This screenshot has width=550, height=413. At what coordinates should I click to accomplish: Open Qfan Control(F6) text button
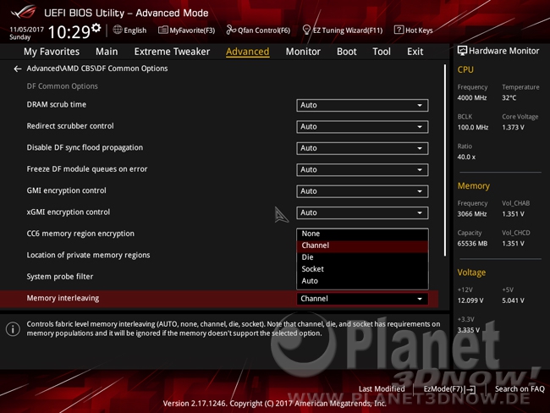click(x=264, y=30)
